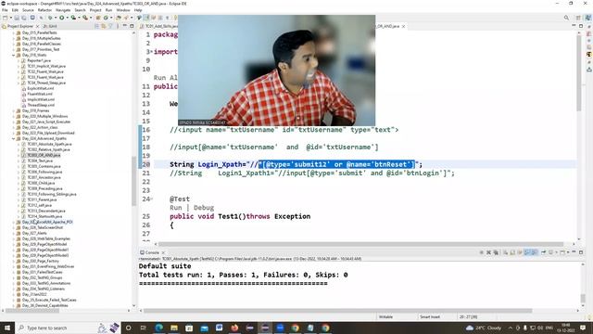Open Microsoft Word from the taskbar
This screenshot has width=593, height=334.
tap(220, 328)
